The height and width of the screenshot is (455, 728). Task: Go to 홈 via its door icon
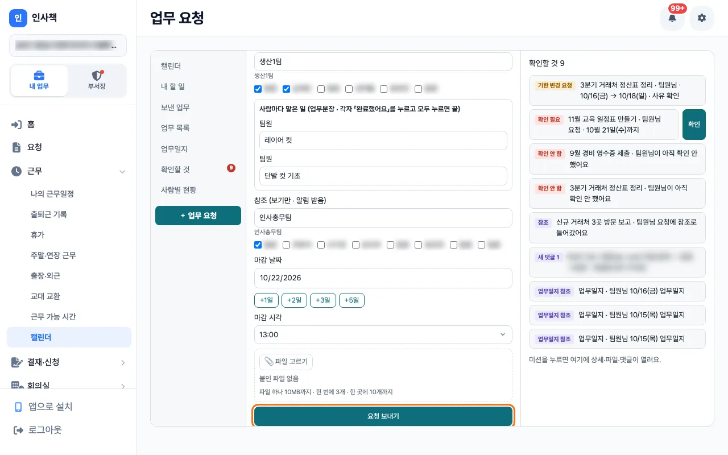pyautogui.click(x=16, y=124)
